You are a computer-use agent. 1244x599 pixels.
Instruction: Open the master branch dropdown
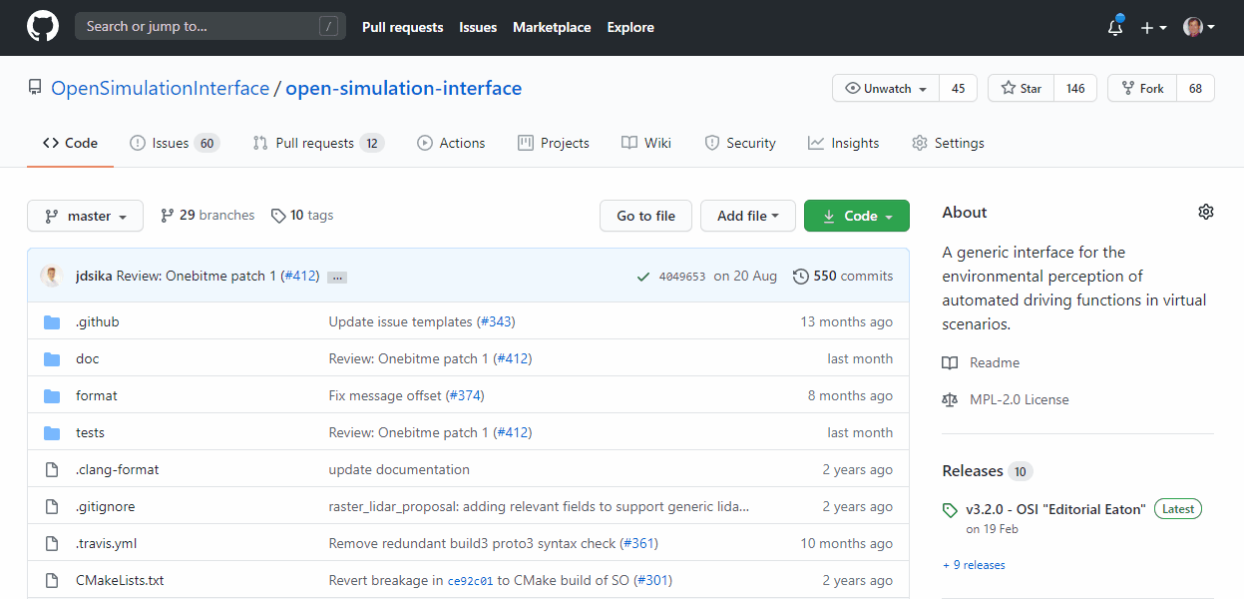pos(85,216)
